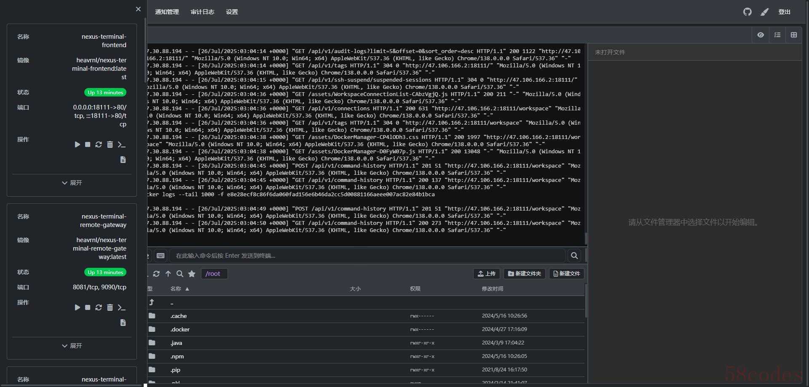The height and width of the screenshot is (387, 809).
Task: Open favorite paths star icon
Action: click(192, 274)
